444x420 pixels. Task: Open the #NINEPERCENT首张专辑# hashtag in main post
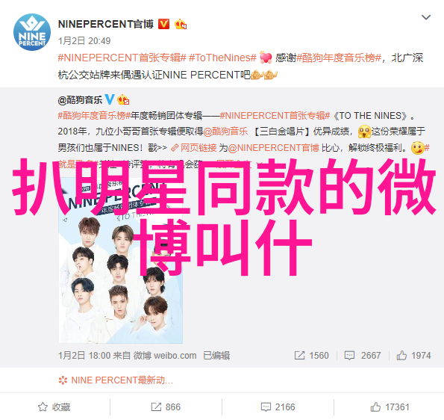(x=122, y=58)
